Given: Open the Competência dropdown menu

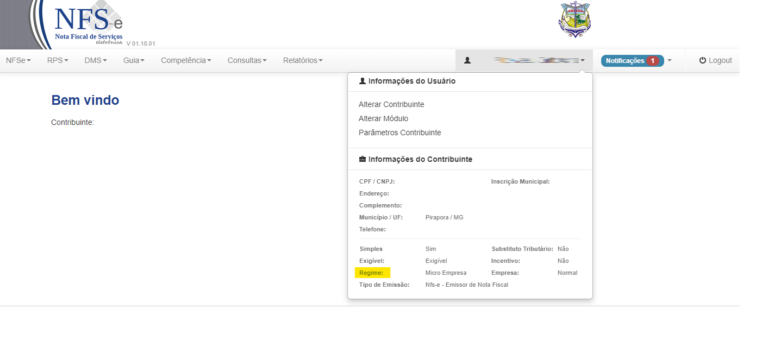Looking at the screenshot, I should tap(186, 60).
